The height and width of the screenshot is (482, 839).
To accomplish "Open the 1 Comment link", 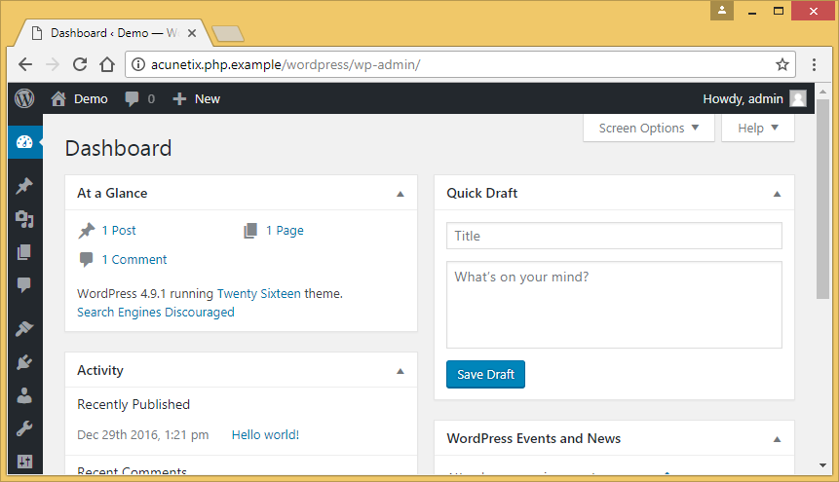I will tap(134, 260).
